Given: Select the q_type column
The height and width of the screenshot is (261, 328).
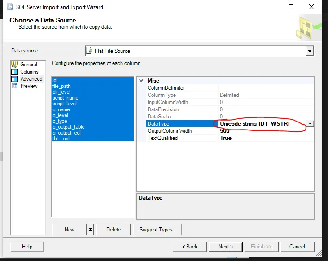Looking at the screenshot, I should click(93, 121).
